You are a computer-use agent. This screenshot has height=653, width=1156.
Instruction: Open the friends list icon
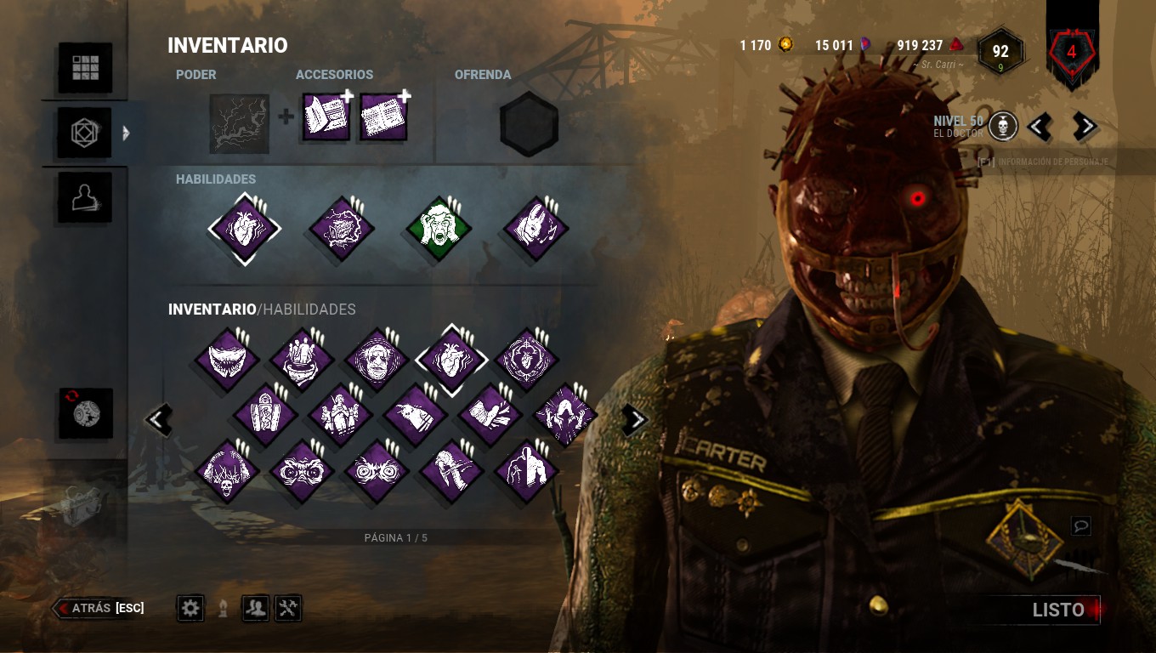coord(256,608)
